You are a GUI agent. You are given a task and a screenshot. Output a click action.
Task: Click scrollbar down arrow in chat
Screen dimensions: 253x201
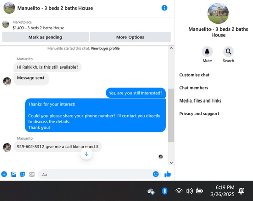(x=171, y=163)
